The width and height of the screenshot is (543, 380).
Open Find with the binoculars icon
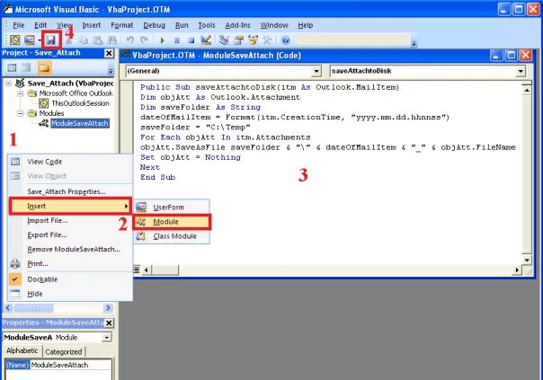111,40
